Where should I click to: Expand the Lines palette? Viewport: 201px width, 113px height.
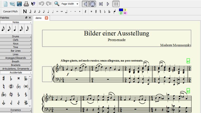pos(16,54)
